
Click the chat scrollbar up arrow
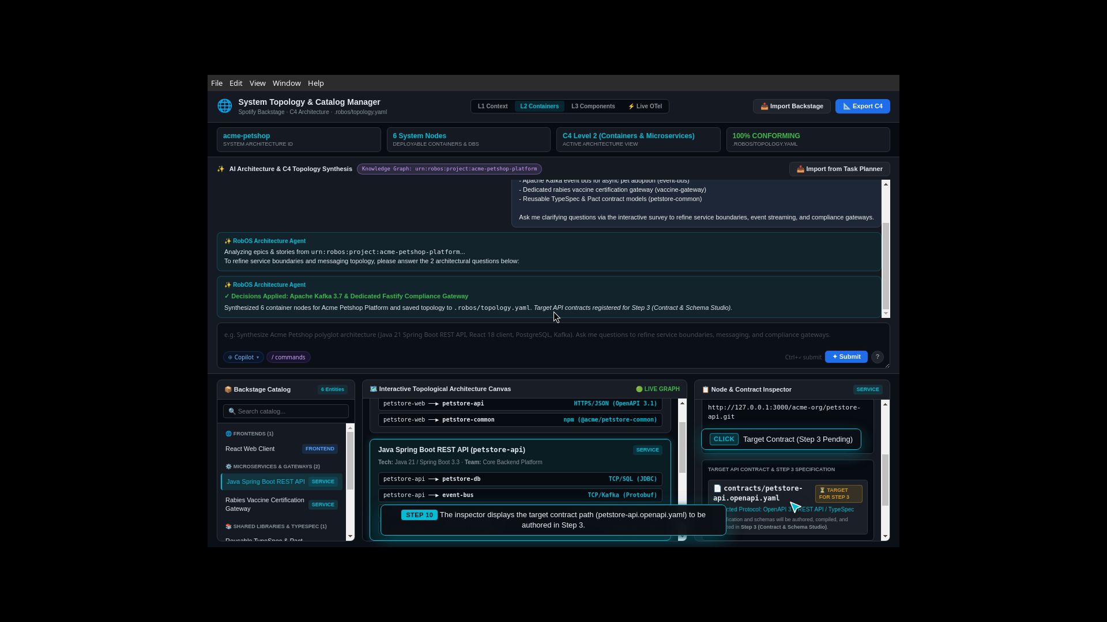886,184
